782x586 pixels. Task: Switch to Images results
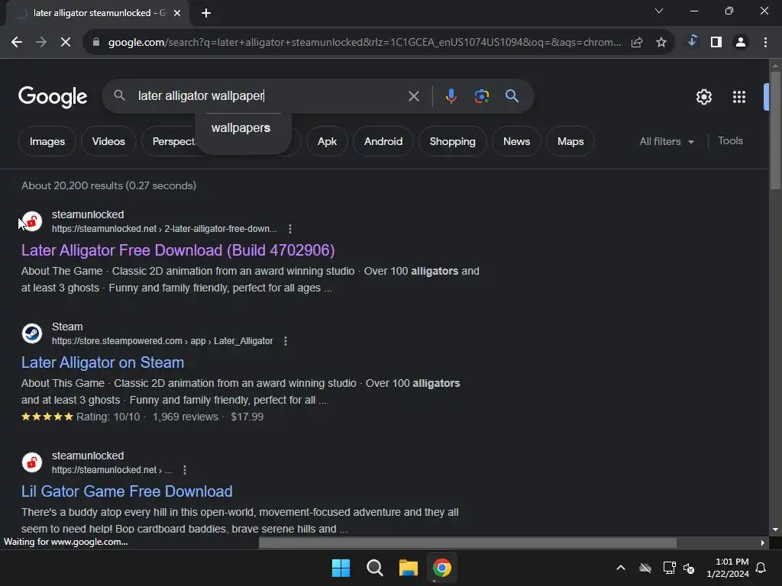click(x=47, y=141)
